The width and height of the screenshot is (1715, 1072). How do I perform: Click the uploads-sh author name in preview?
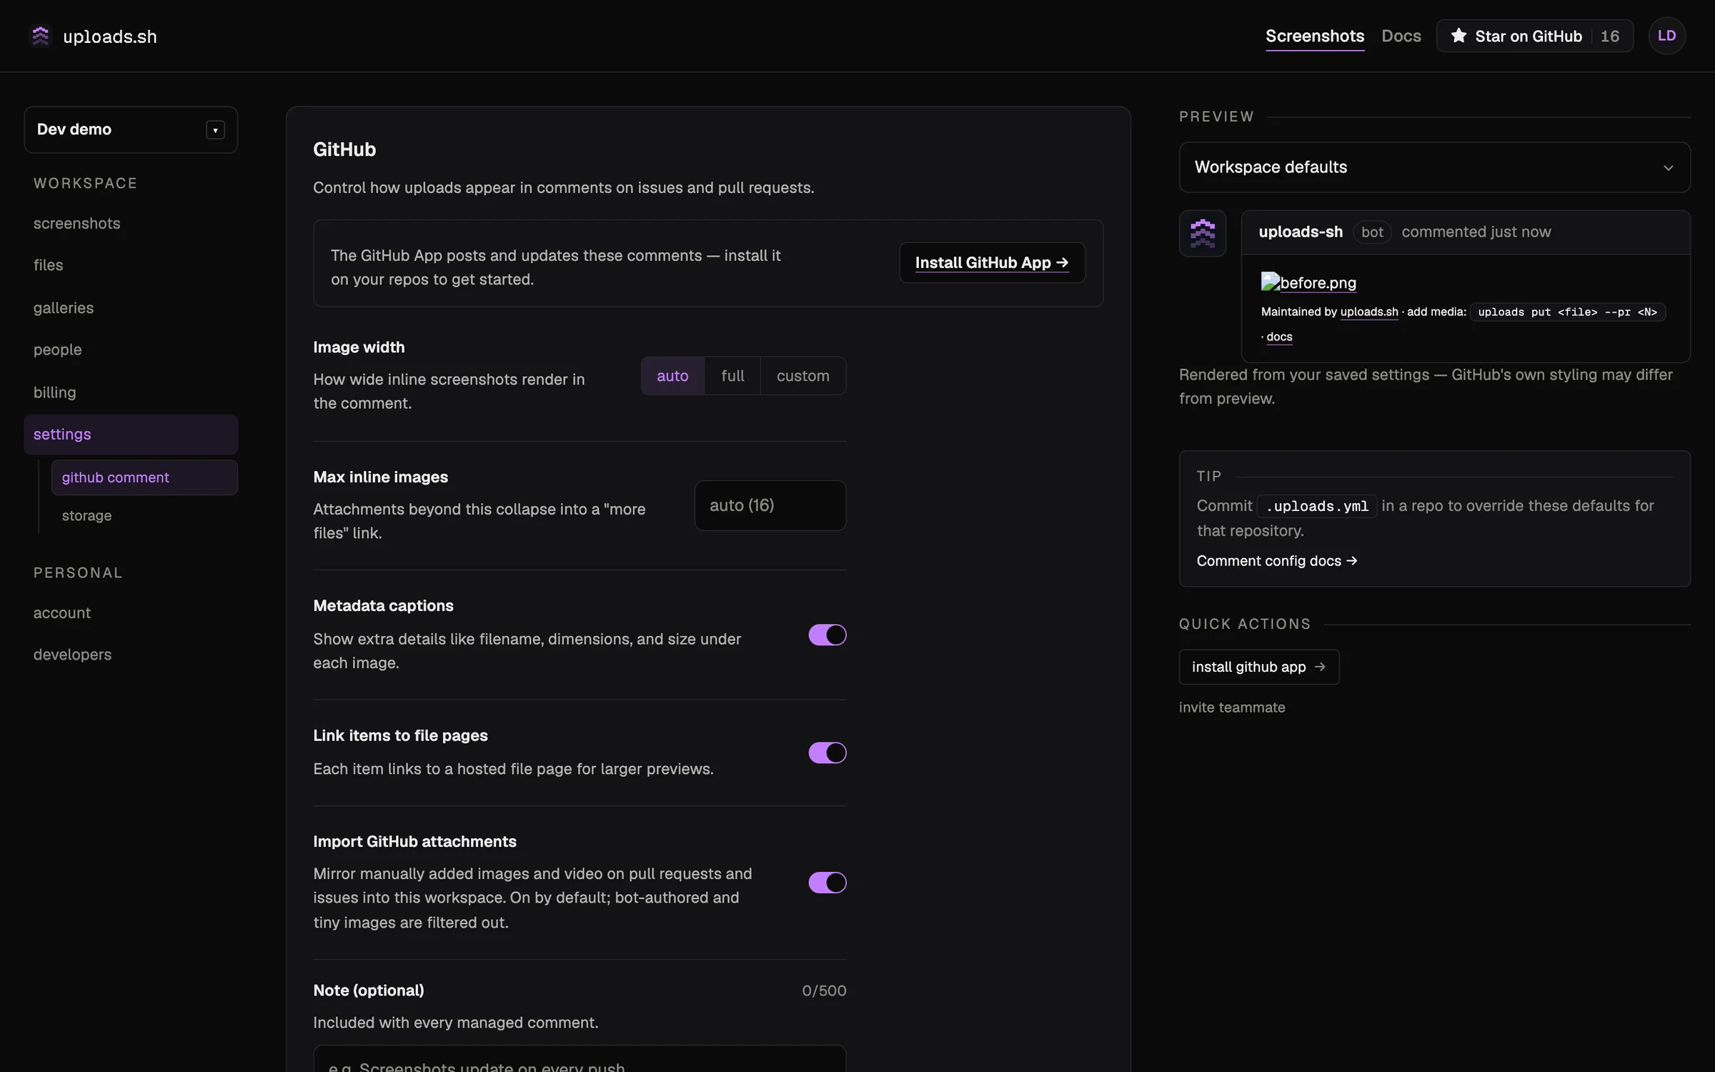tap(1301, 232)
